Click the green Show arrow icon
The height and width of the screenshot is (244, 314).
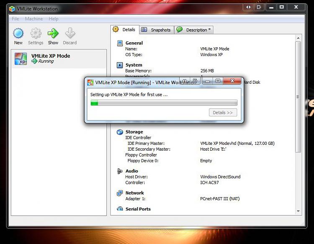pos(53,33)
